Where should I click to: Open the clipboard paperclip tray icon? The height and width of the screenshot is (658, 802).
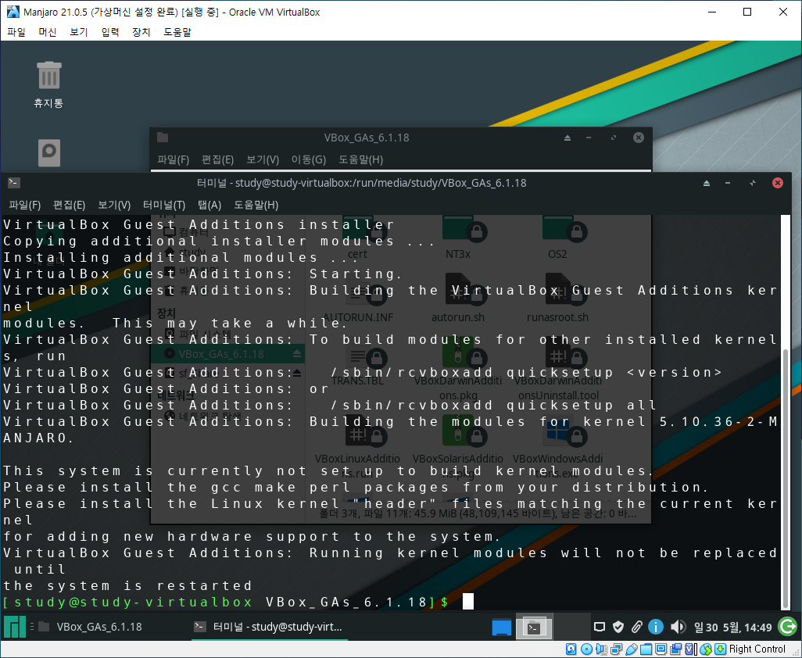pyautogui.click(x=637, y=627)
